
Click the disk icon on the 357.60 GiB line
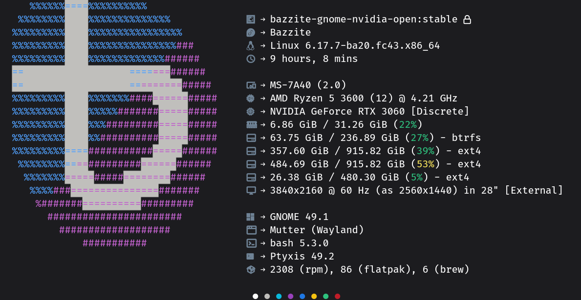coord(251,151)
